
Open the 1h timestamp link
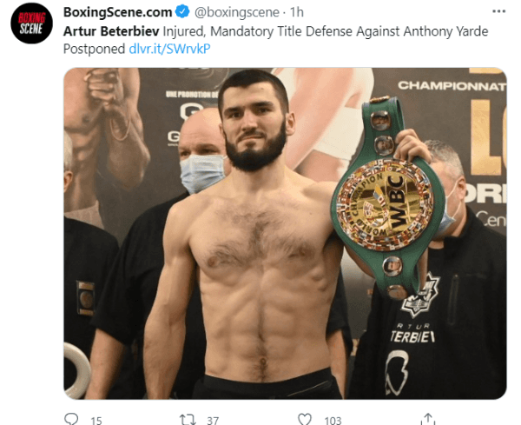[x=297, y=12]
